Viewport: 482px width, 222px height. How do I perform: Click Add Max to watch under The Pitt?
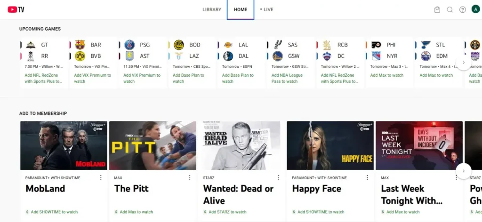(x=137, y=212)
